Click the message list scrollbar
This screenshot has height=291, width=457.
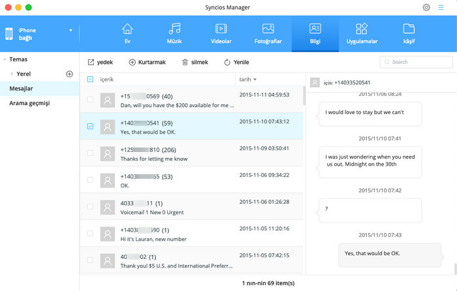click(x=304, y=95)
